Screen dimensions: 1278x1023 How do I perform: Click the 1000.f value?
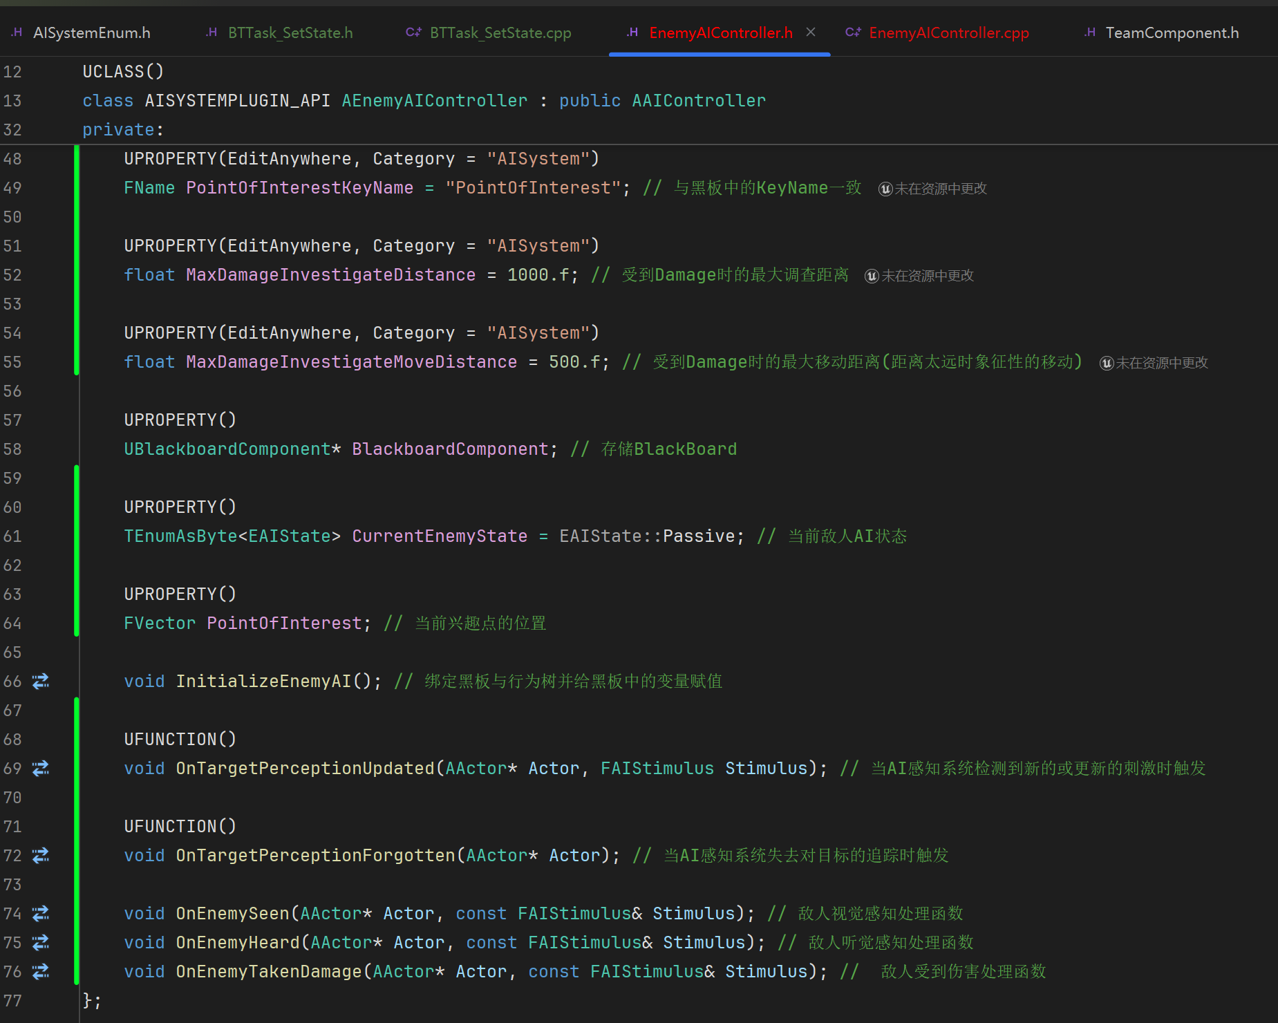(x=538, y=275)
